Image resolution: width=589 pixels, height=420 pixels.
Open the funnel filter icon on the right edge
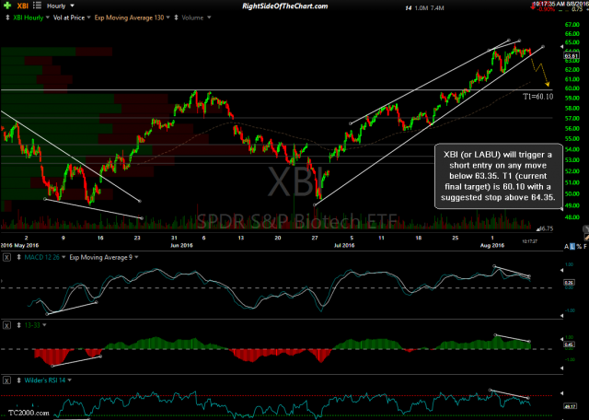click(x=585, y=229)
